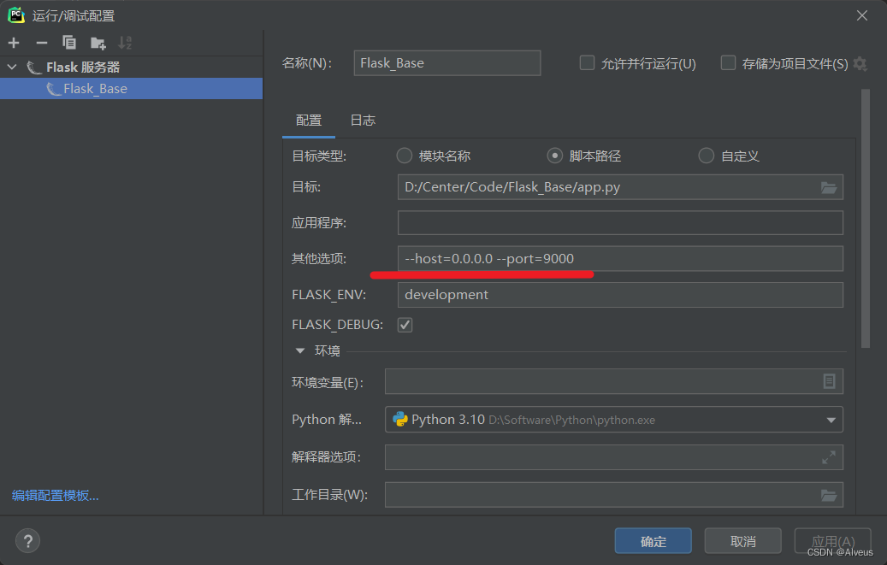Select custom target type radio
Viewport: 887px width, 565px height.
pos(706,156)
